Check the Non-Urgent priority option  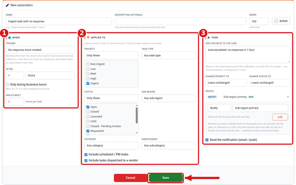88,64
